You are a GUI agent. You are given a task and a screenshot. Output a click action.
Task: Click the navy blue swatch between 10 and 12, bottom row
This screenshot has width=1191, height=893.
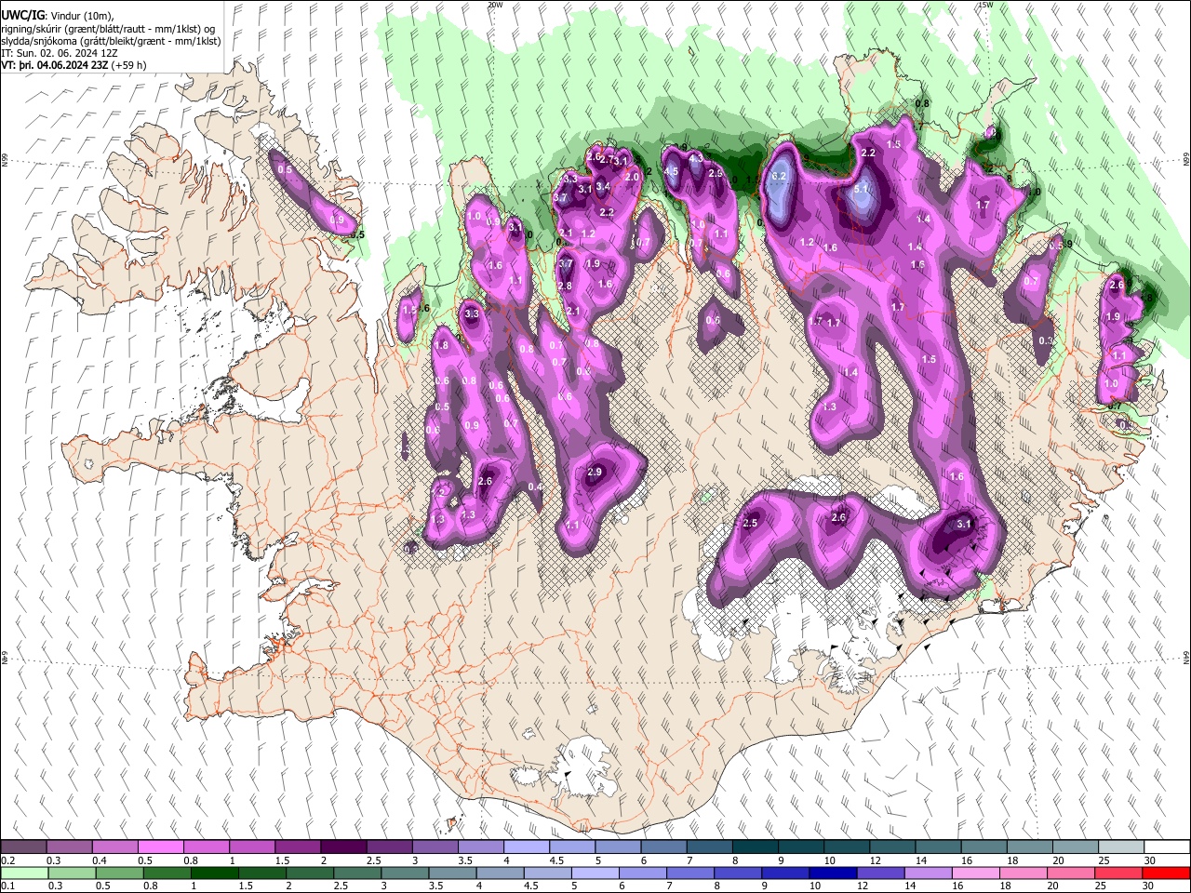coord(834,873)
